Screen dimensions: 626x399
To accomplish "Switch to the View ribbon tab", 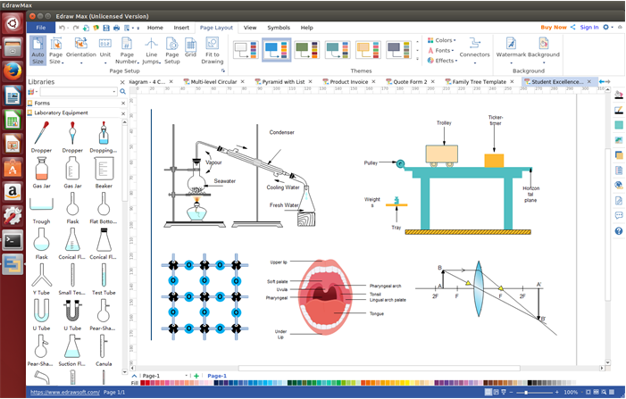I will (x=250, y=28).
